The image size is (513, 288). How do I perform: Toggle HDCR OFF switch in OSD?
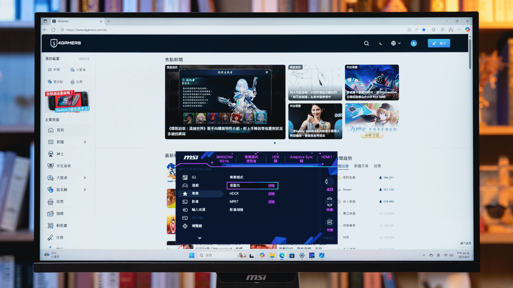coord(271,194)
